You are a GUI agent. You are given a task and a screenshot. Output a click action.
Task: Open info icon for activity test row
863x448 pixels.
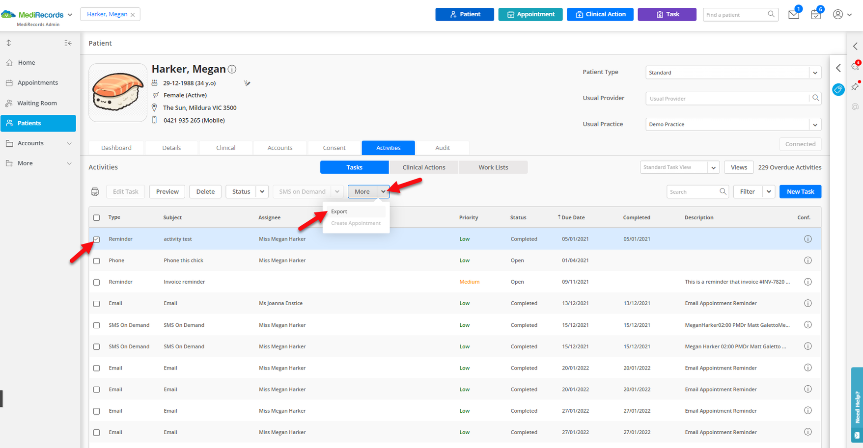click(807, 239)
